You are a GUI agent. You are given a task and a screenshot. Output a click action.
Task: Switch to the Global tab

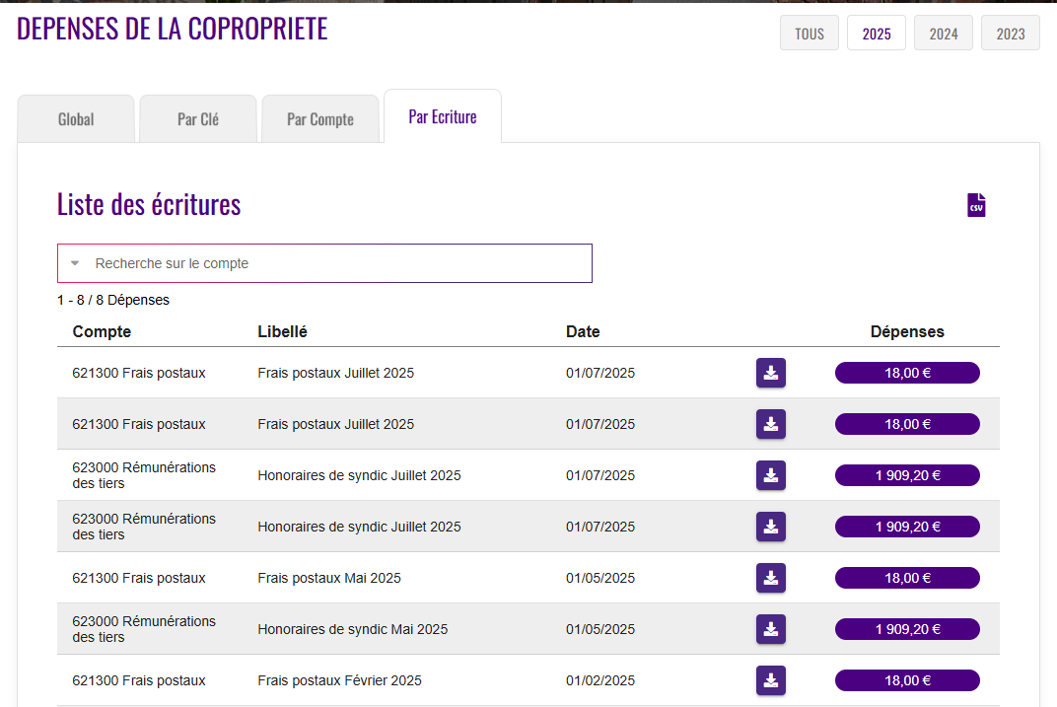pyautogui.click(x=76, y=119)
